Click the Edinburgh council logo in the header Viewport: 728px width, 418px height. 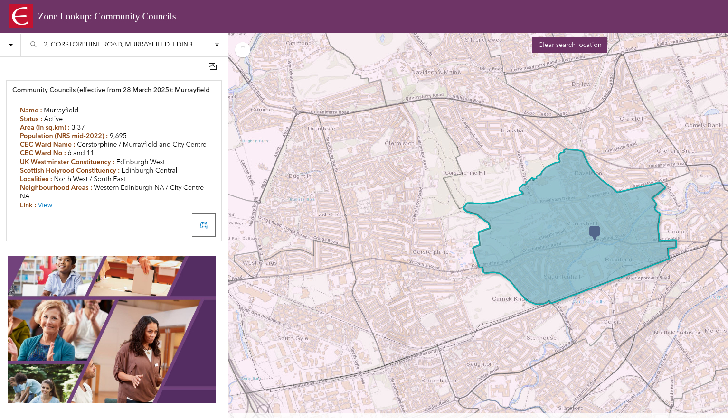pos(21,16)
